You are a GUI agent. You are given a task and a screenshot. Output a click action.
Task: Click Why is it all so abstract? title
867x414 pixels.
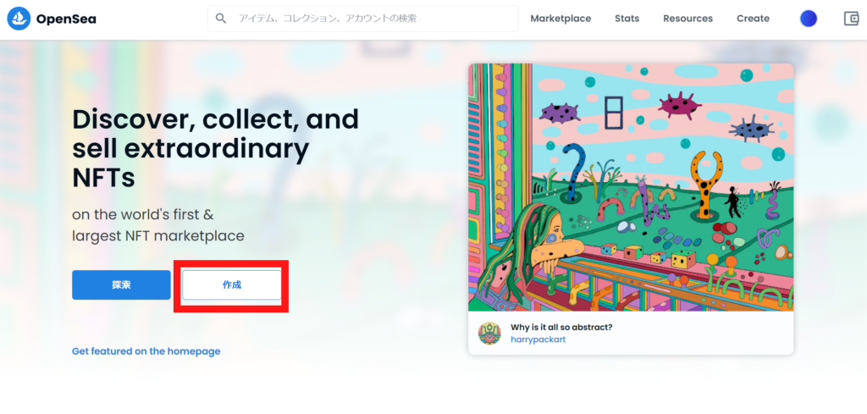561,327
